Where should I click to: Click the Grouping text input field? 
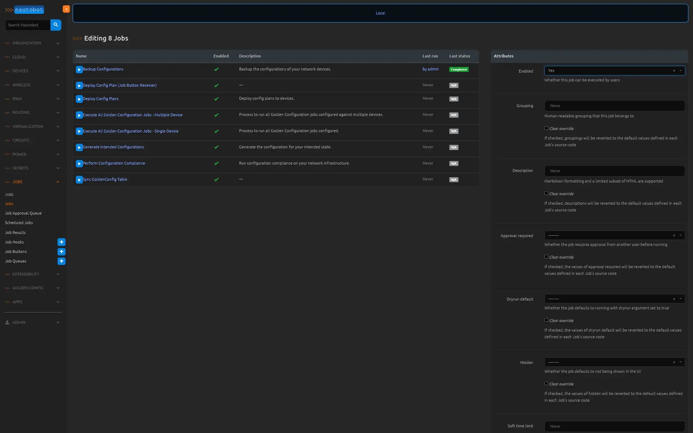pos(614,106)
